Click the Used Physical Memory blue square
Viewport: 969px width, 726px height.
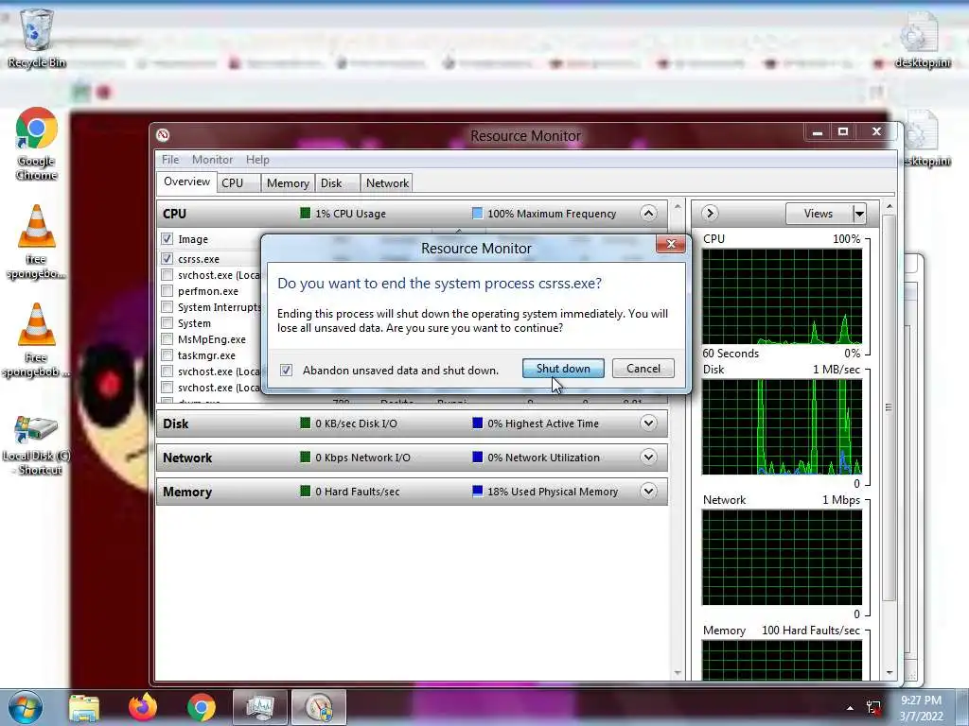click(x=477, y=492)
